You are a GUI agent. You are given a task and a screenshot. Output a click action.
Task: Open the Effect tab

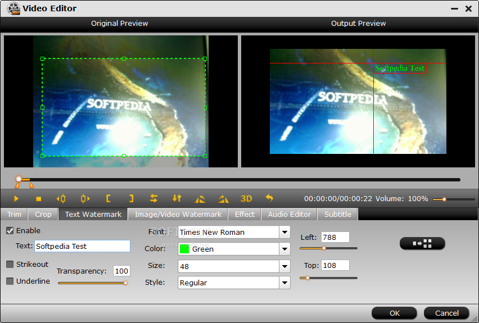tap(245, 215)
